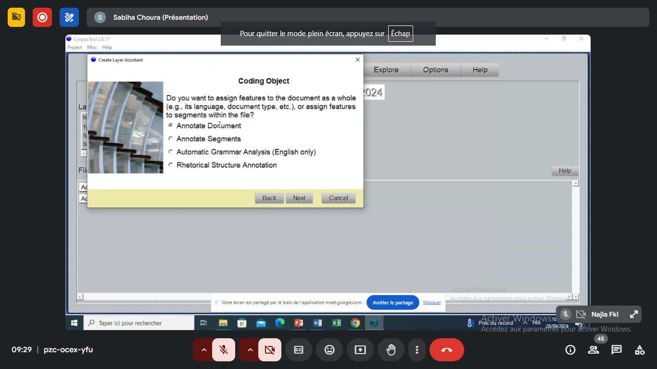
Task: Open meeting details info icon
Action: (570, 350)
